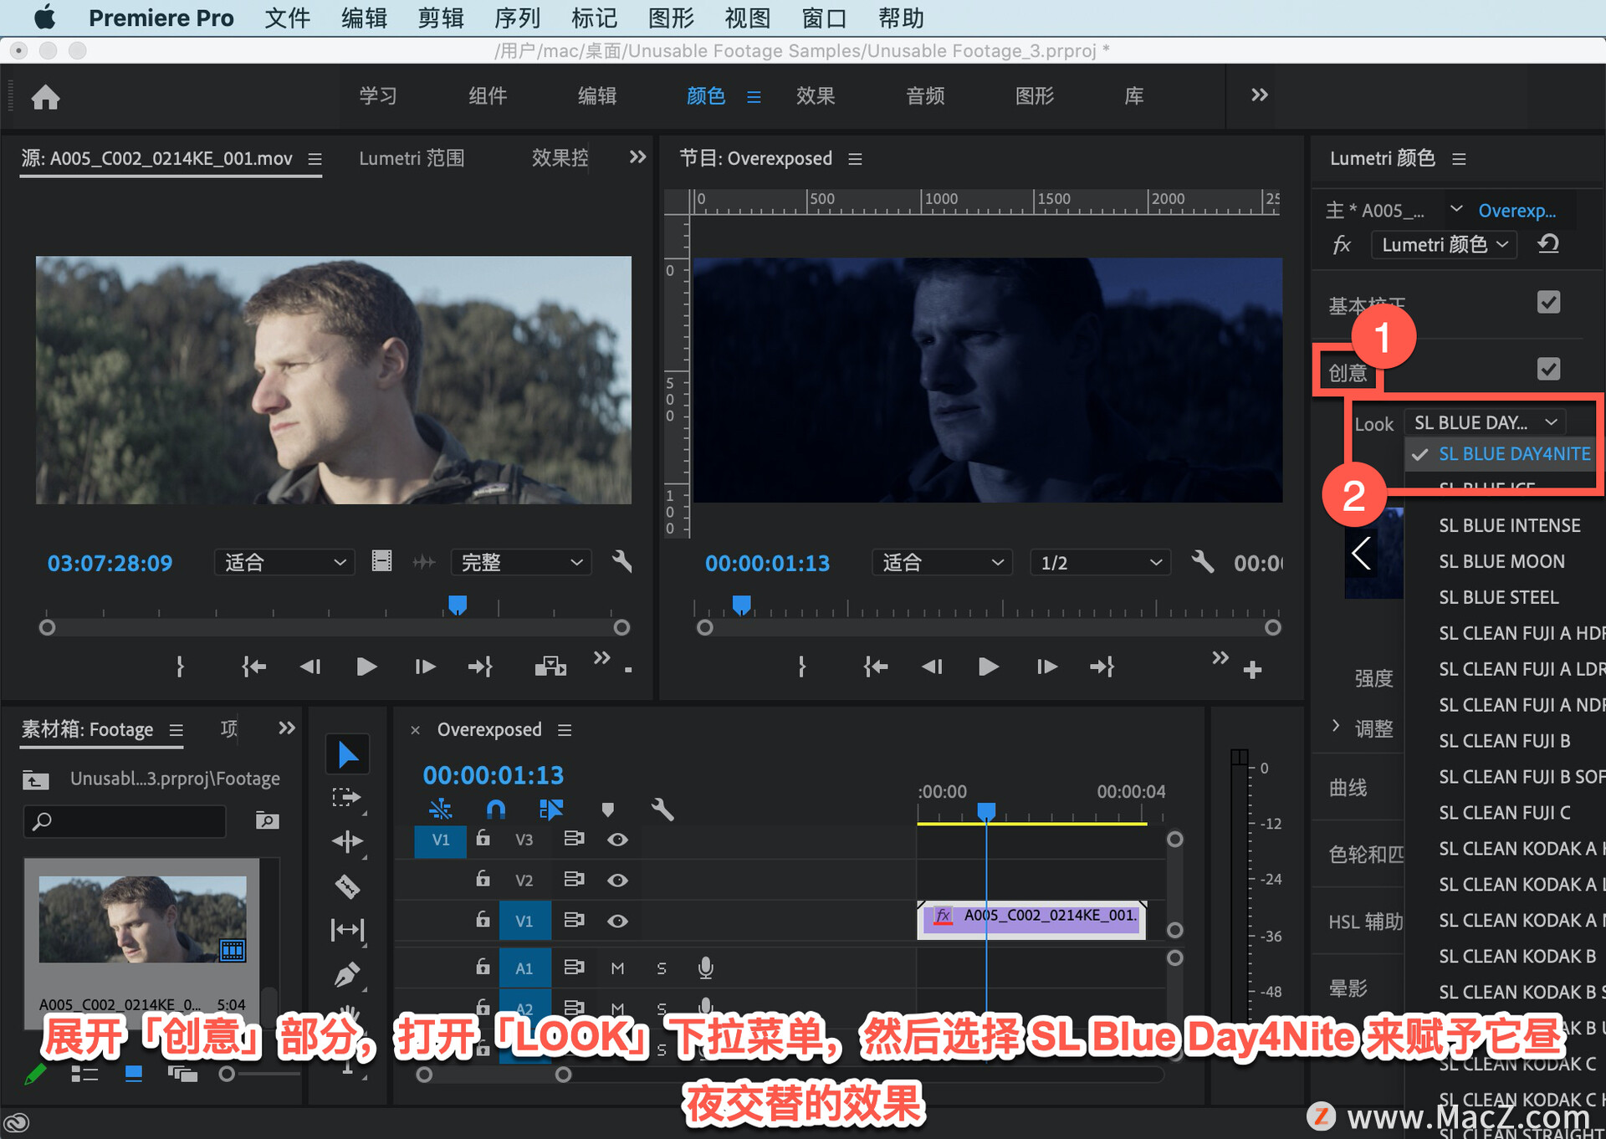Play the Program monitor sequence
The image size is (1606, 1139).
coord(988,667)
